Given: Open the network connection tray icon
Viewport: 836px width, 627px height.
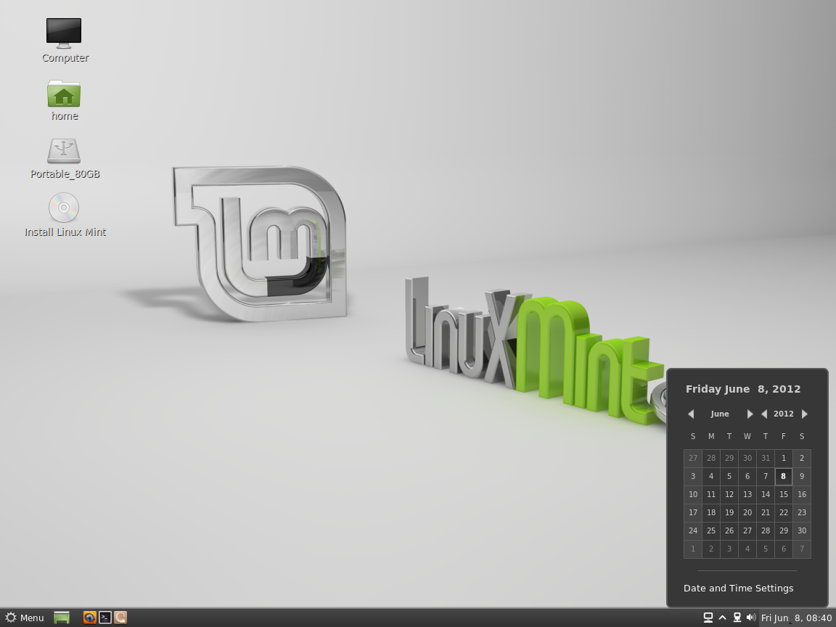Looking at the screenshot, I should click(x=737, y=618).
